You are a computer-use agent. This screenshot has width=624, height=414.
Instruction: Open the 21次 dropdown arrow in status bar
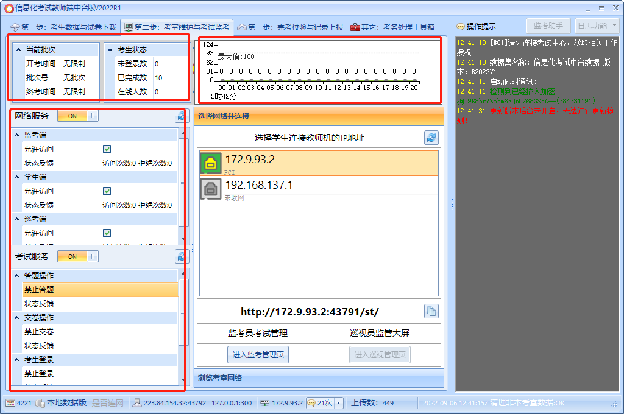click(339, 403)
